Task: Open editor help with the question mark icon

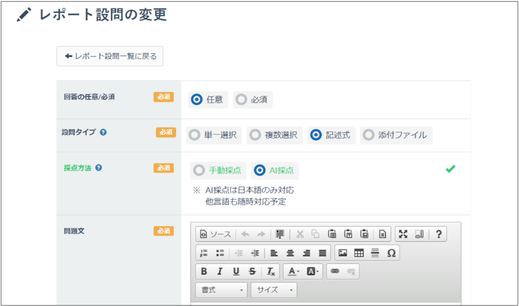Action: (439, 234)
